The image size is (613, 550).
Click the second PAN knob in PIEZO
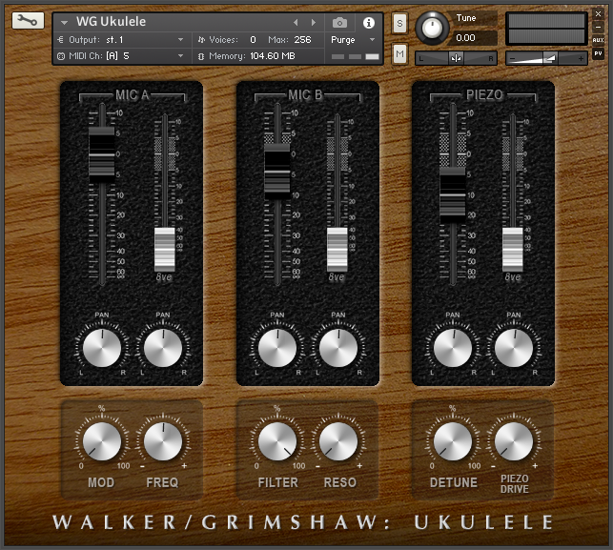coord(514,348)
